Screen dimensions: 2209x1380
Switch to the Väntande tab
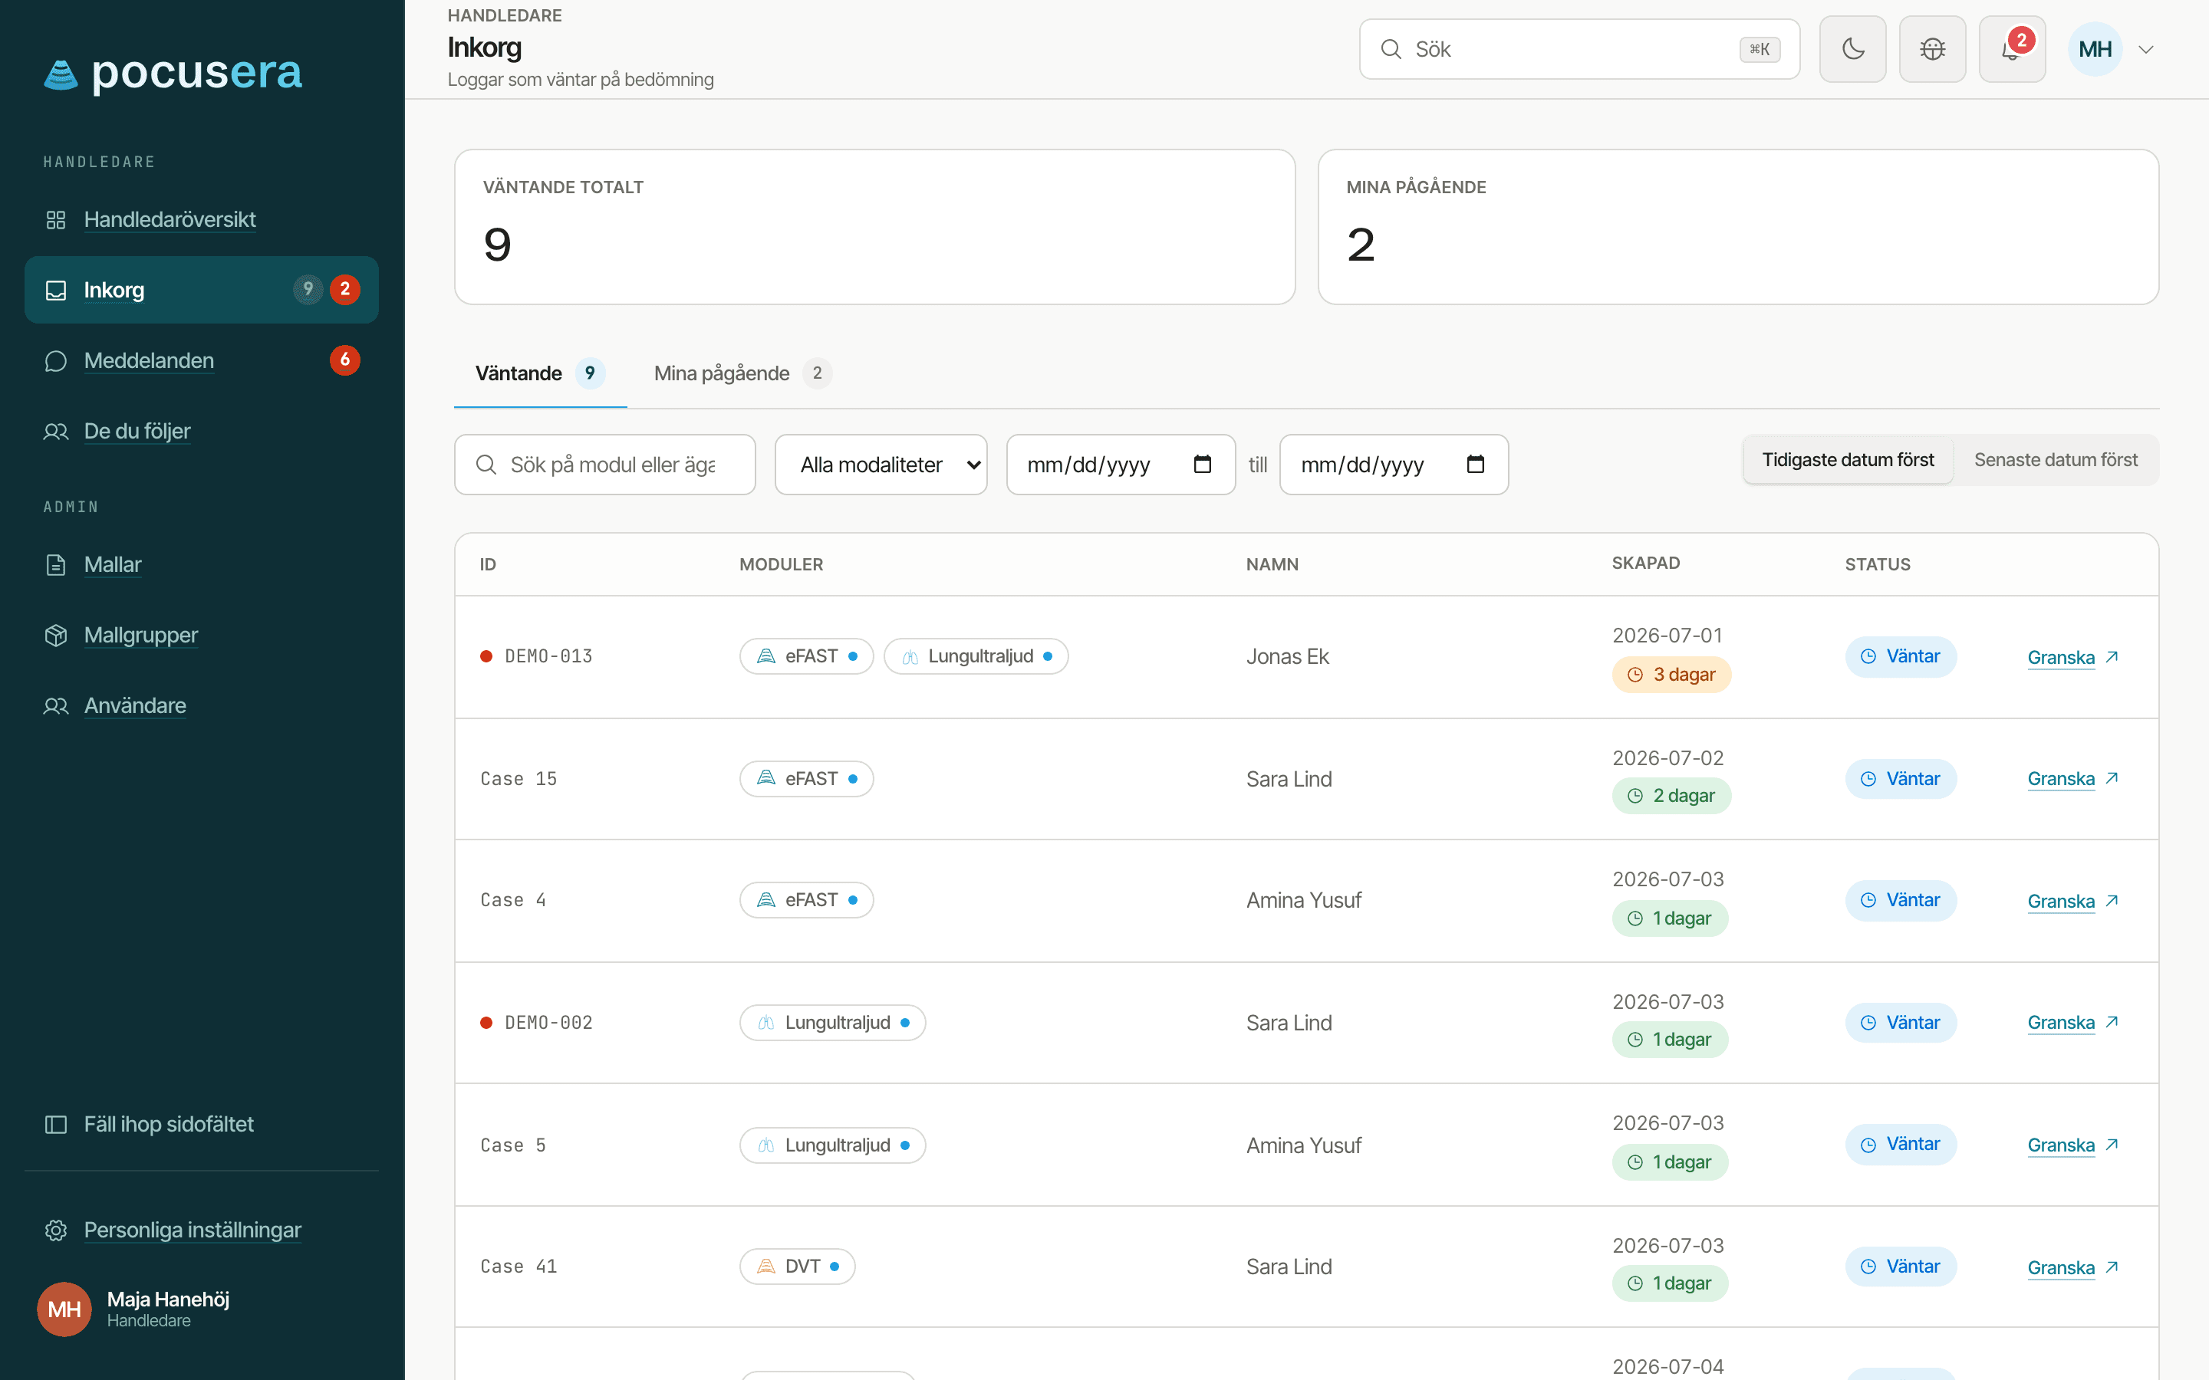[x=539, y=373]
